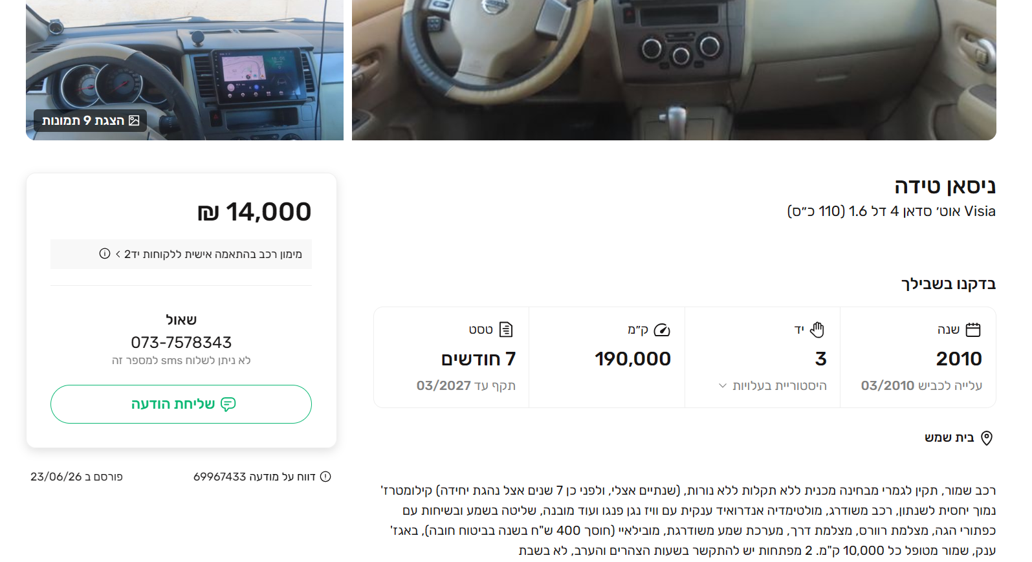Viewport: 1032px width, 562px height.
Task: Click the image gallery icon on photo overlay
Action: click(134, 120)
